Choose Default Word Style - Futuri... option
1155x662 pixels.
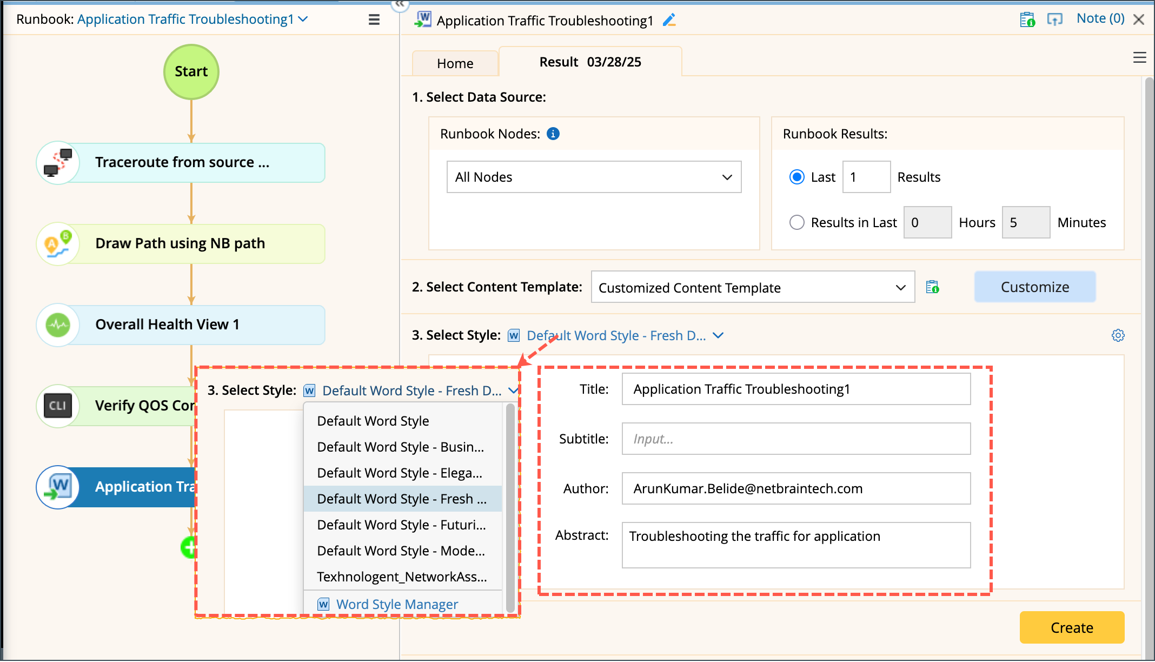[401, 525]
